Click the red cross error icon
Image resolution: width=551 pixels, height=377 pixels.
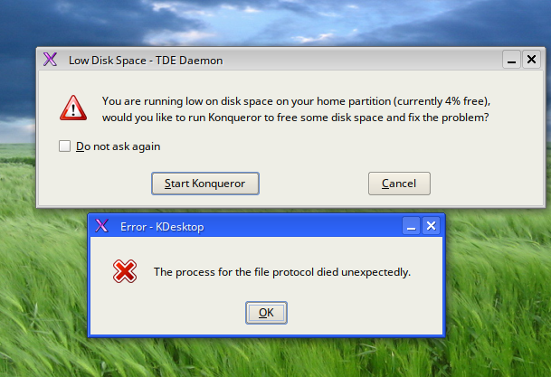125,271
